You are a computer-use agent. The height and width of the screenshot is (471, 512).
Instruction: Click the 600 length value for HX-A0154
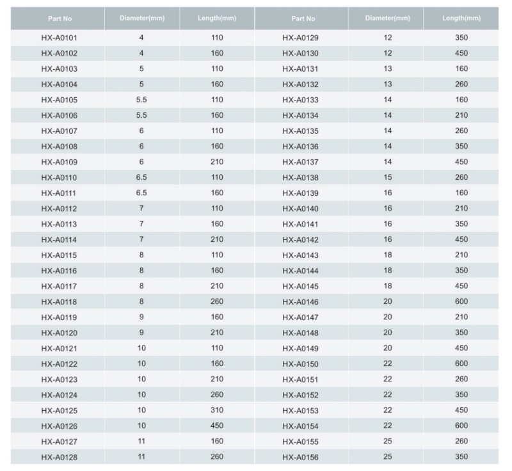point(461,426)
